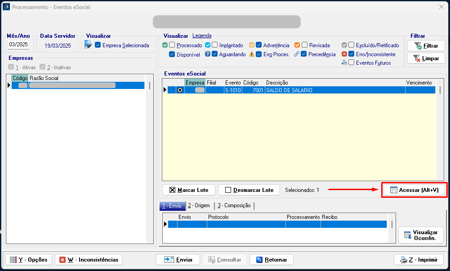Viewport: 450px width, 271px height.
Task: Uncheck the Erro/Inconsistente filter
Action: (352, 54)
